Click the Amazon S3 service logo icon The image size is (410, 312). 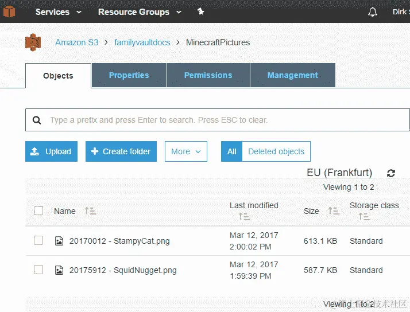coord(33,42)
